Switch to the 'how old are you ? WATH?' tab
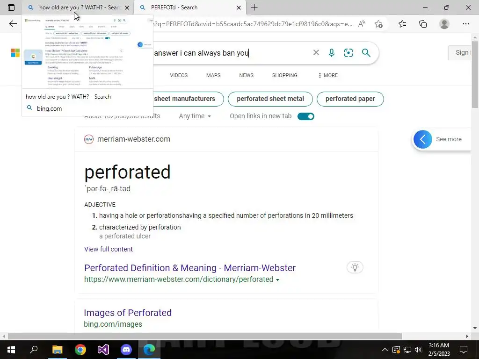The width and height of the screenshot is (479, 359). tap(78, 7)
